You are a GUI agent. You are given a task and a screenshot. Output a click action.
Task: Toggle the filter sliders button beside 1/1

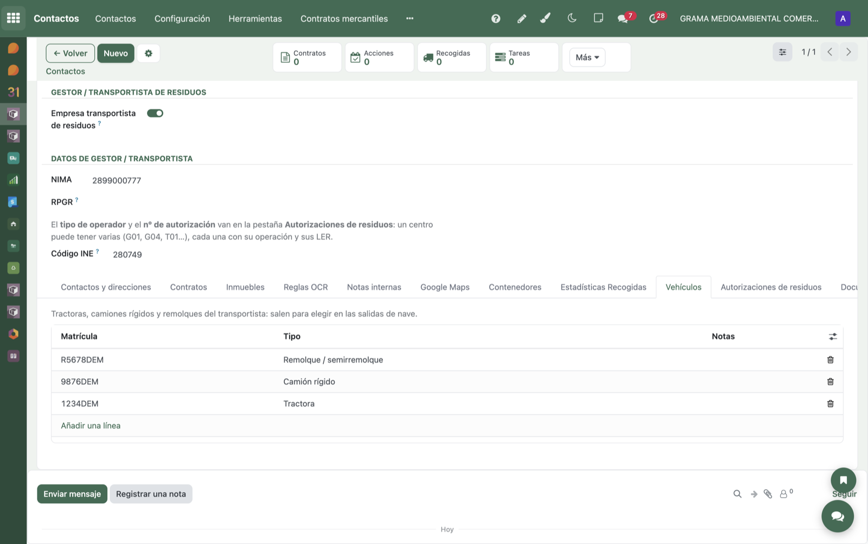tap(782, 52)
